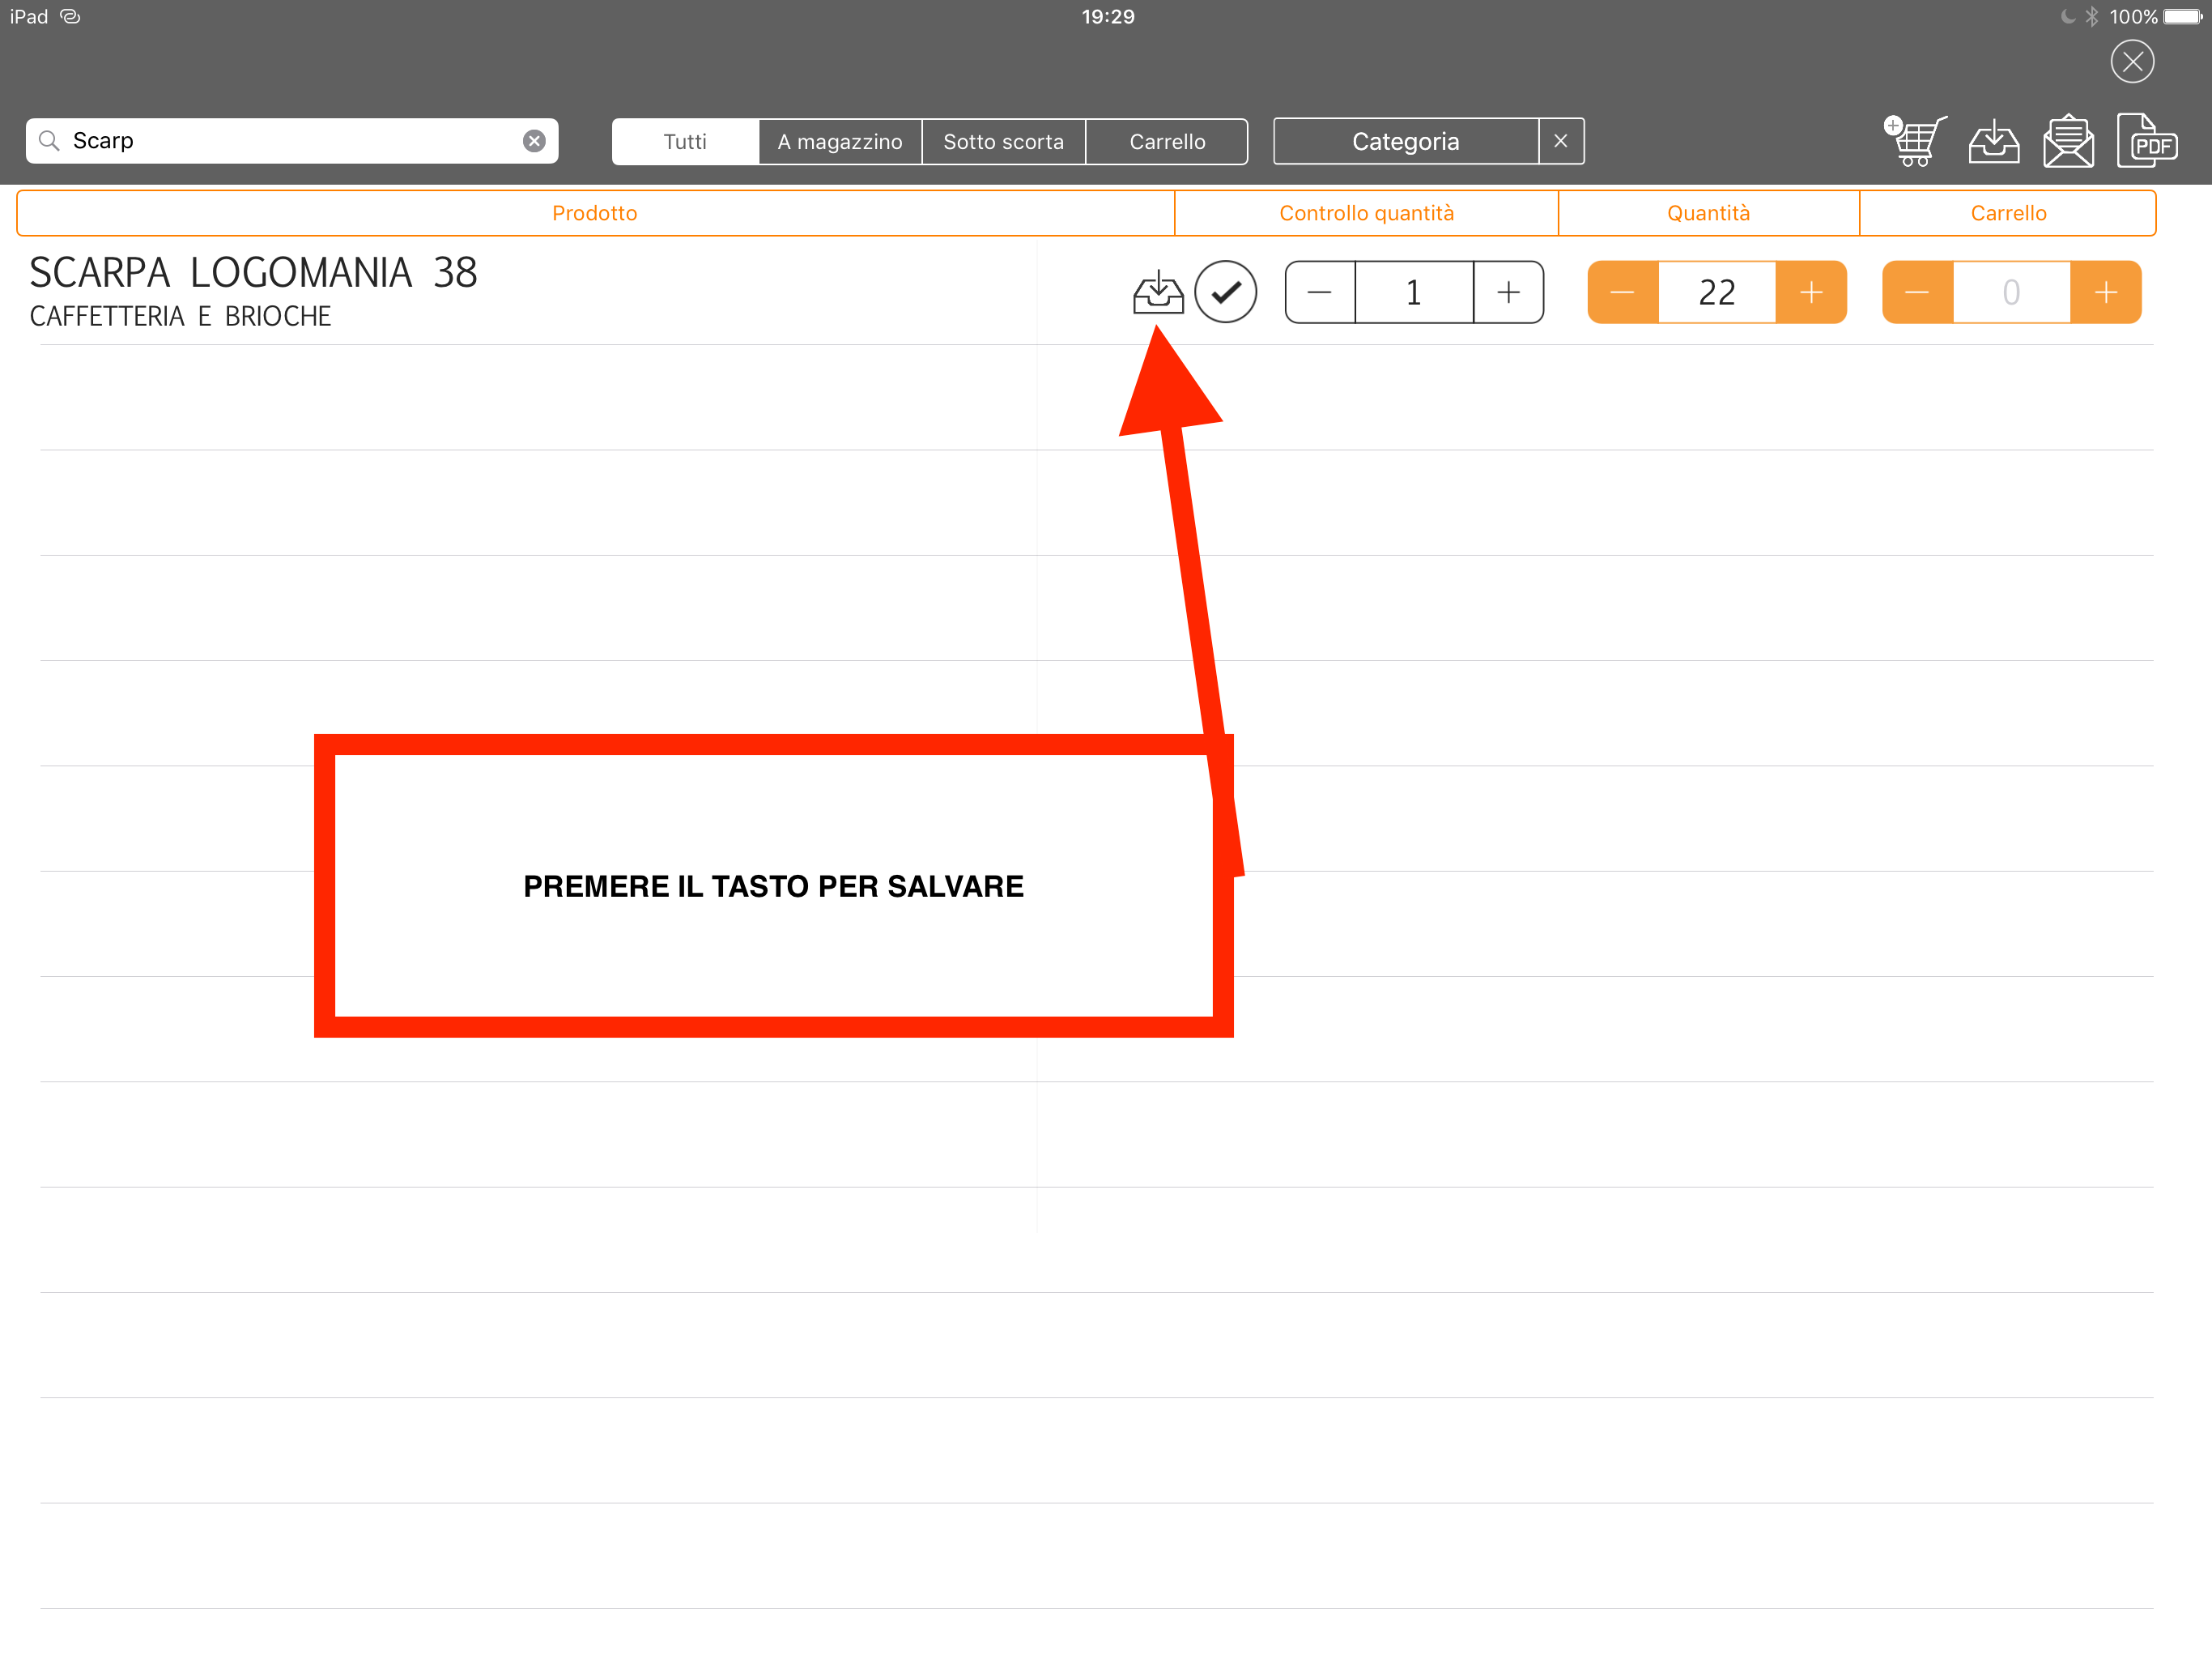The image size is (2212, 1659).
Task: Decrease Controllo quantità with the minus button
Action: point(1319,292)
